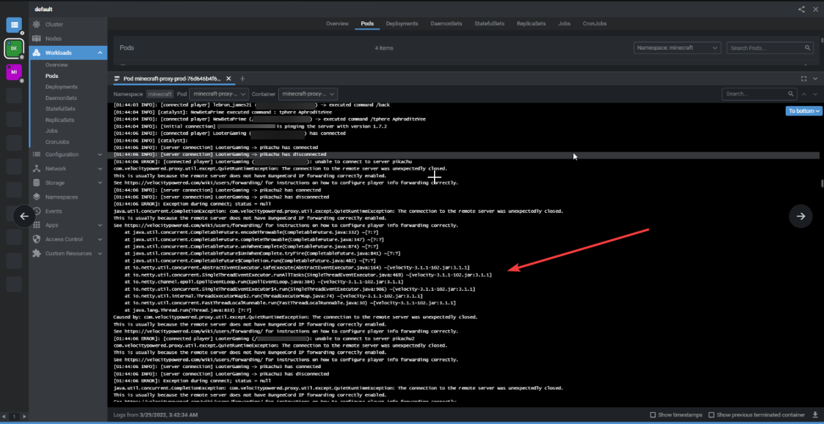Image resolution: width=824 pixels, height=424 pixels.
Task: Collapse the Workloads section
Action: (x=99, y=52)
